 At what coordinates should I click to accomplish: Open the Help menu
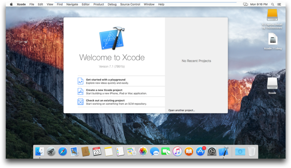pyautogui.click(x=161, y=4)
